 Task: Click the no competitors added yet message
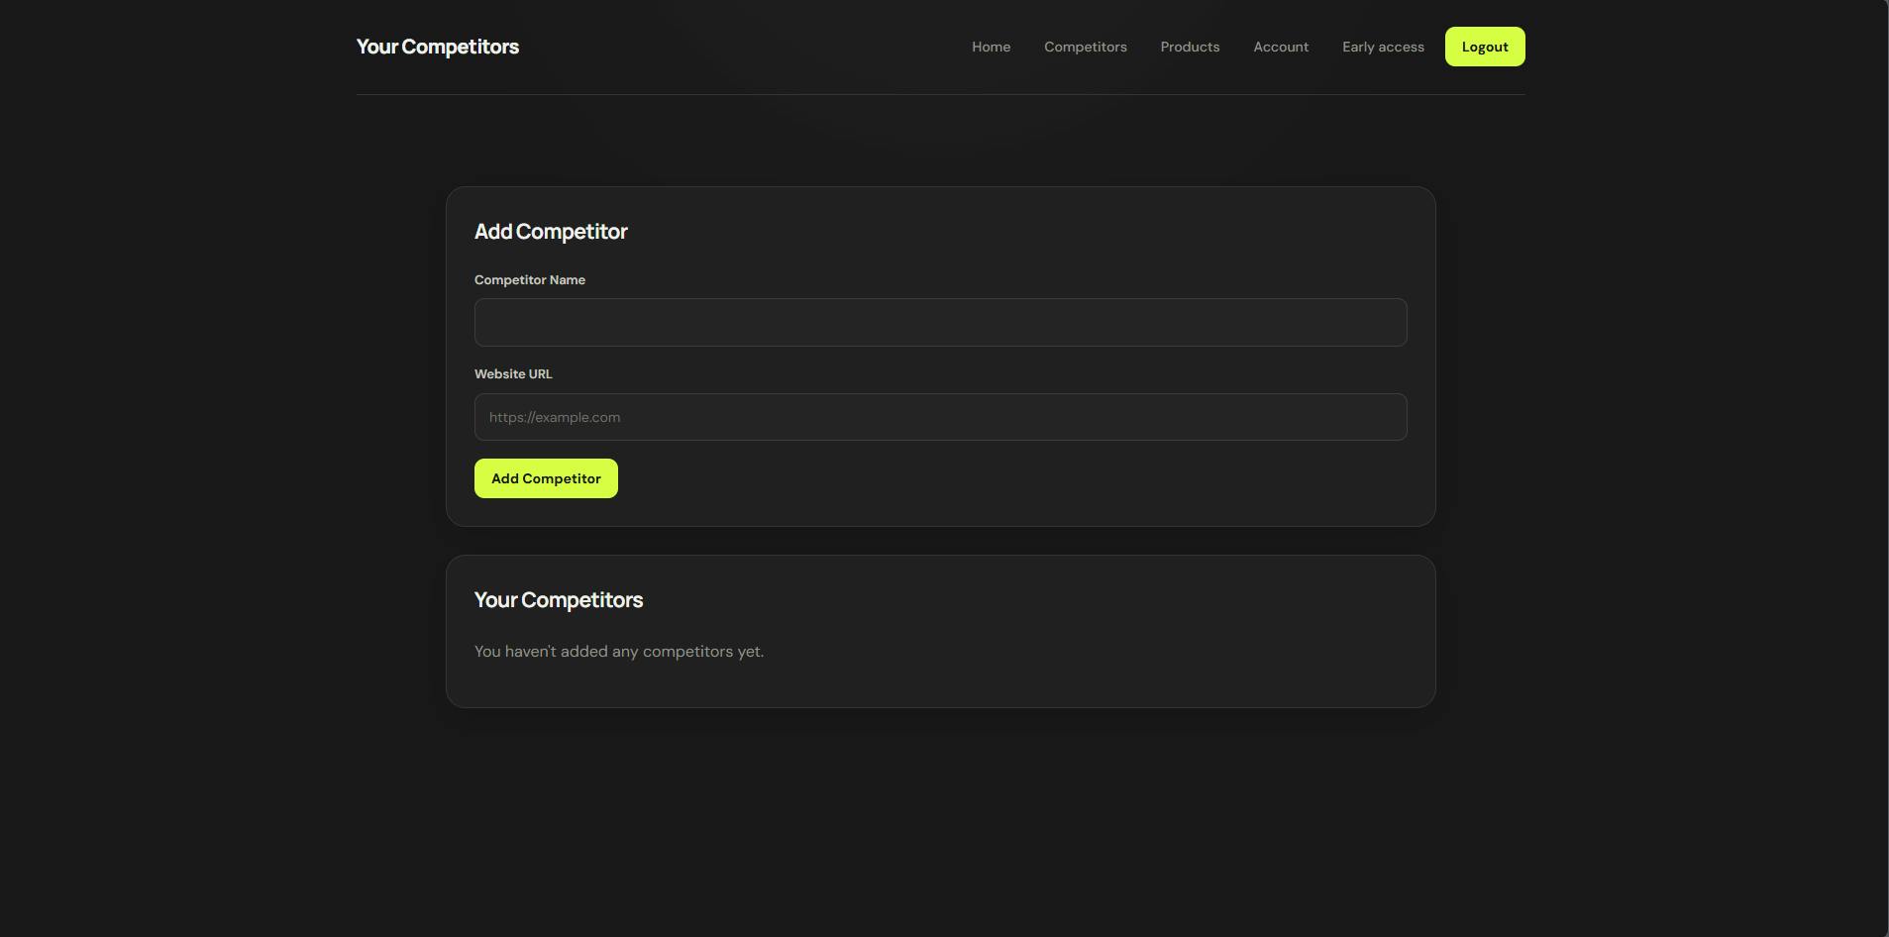pyautogui.click(x=619, y=652)
